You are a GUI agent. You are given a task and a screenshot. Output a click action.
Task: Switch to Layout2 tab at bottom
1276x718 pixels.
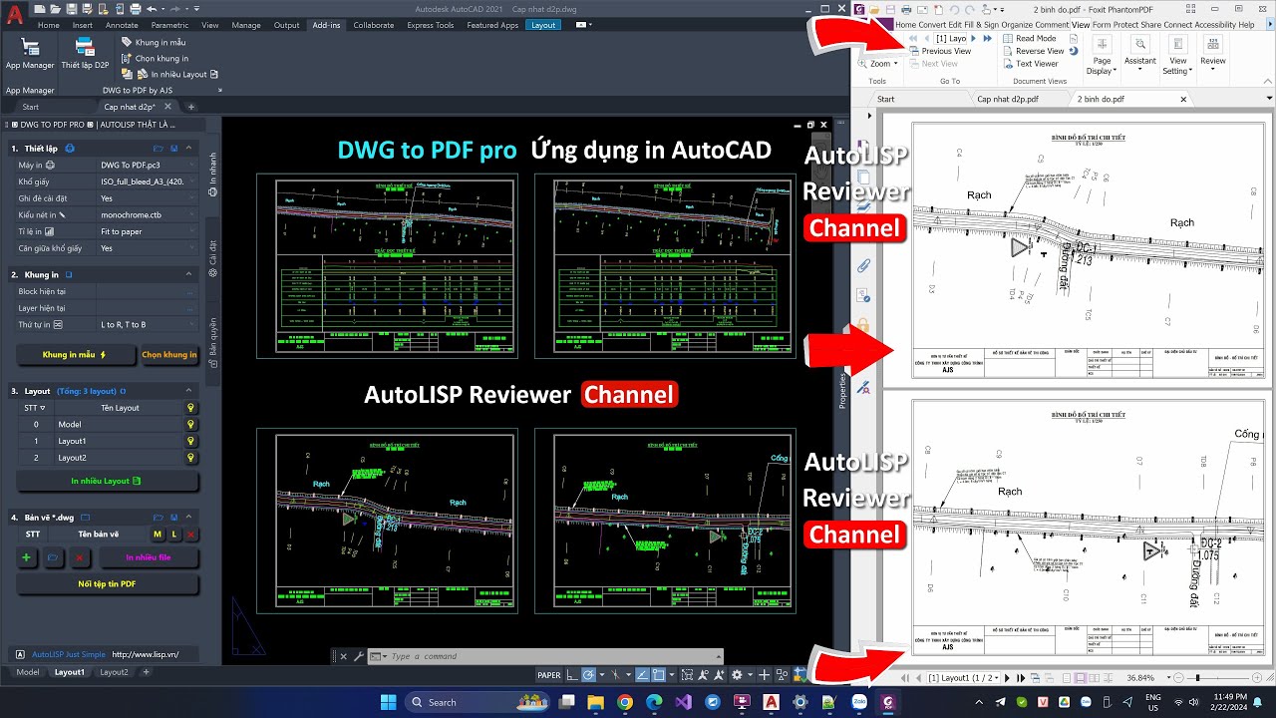coord(114,672)
